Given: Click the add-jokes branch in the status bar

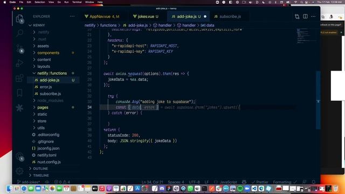Looking at the screenshot, I should [x=29, y=182].
